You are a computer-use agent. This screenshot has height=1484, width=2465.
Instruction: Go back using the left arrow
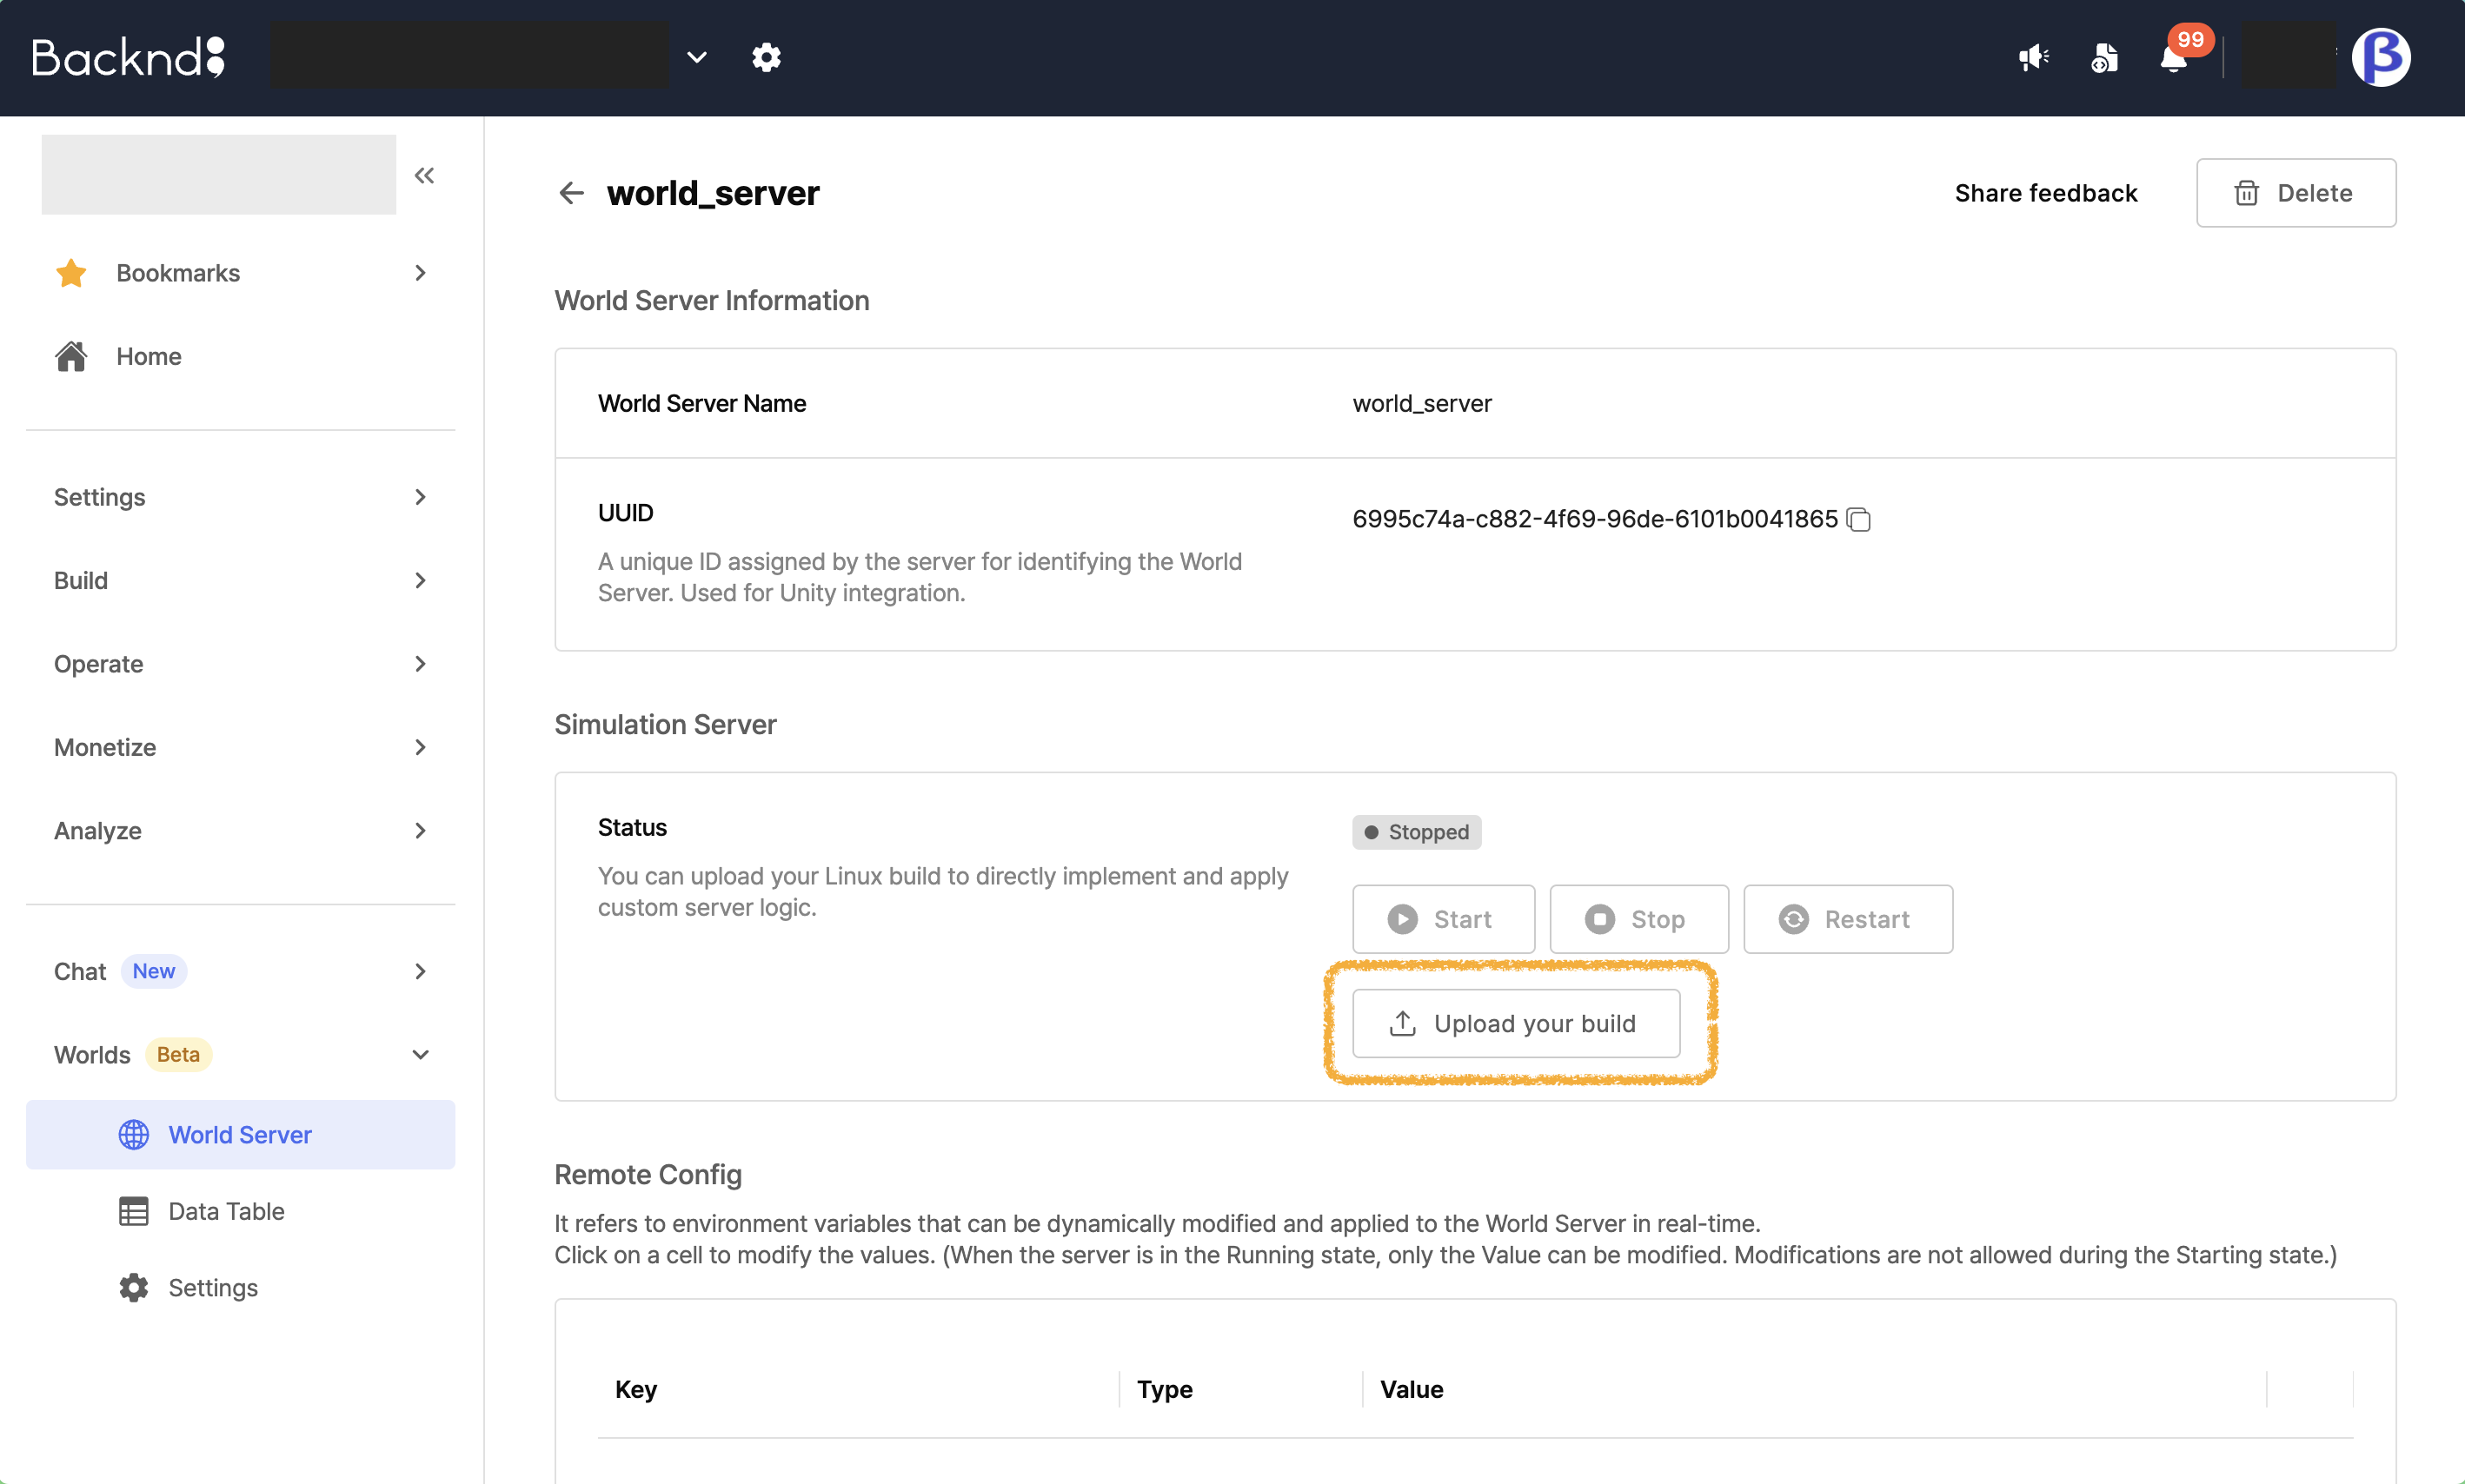pyautogui.click(x=571, y=192)
